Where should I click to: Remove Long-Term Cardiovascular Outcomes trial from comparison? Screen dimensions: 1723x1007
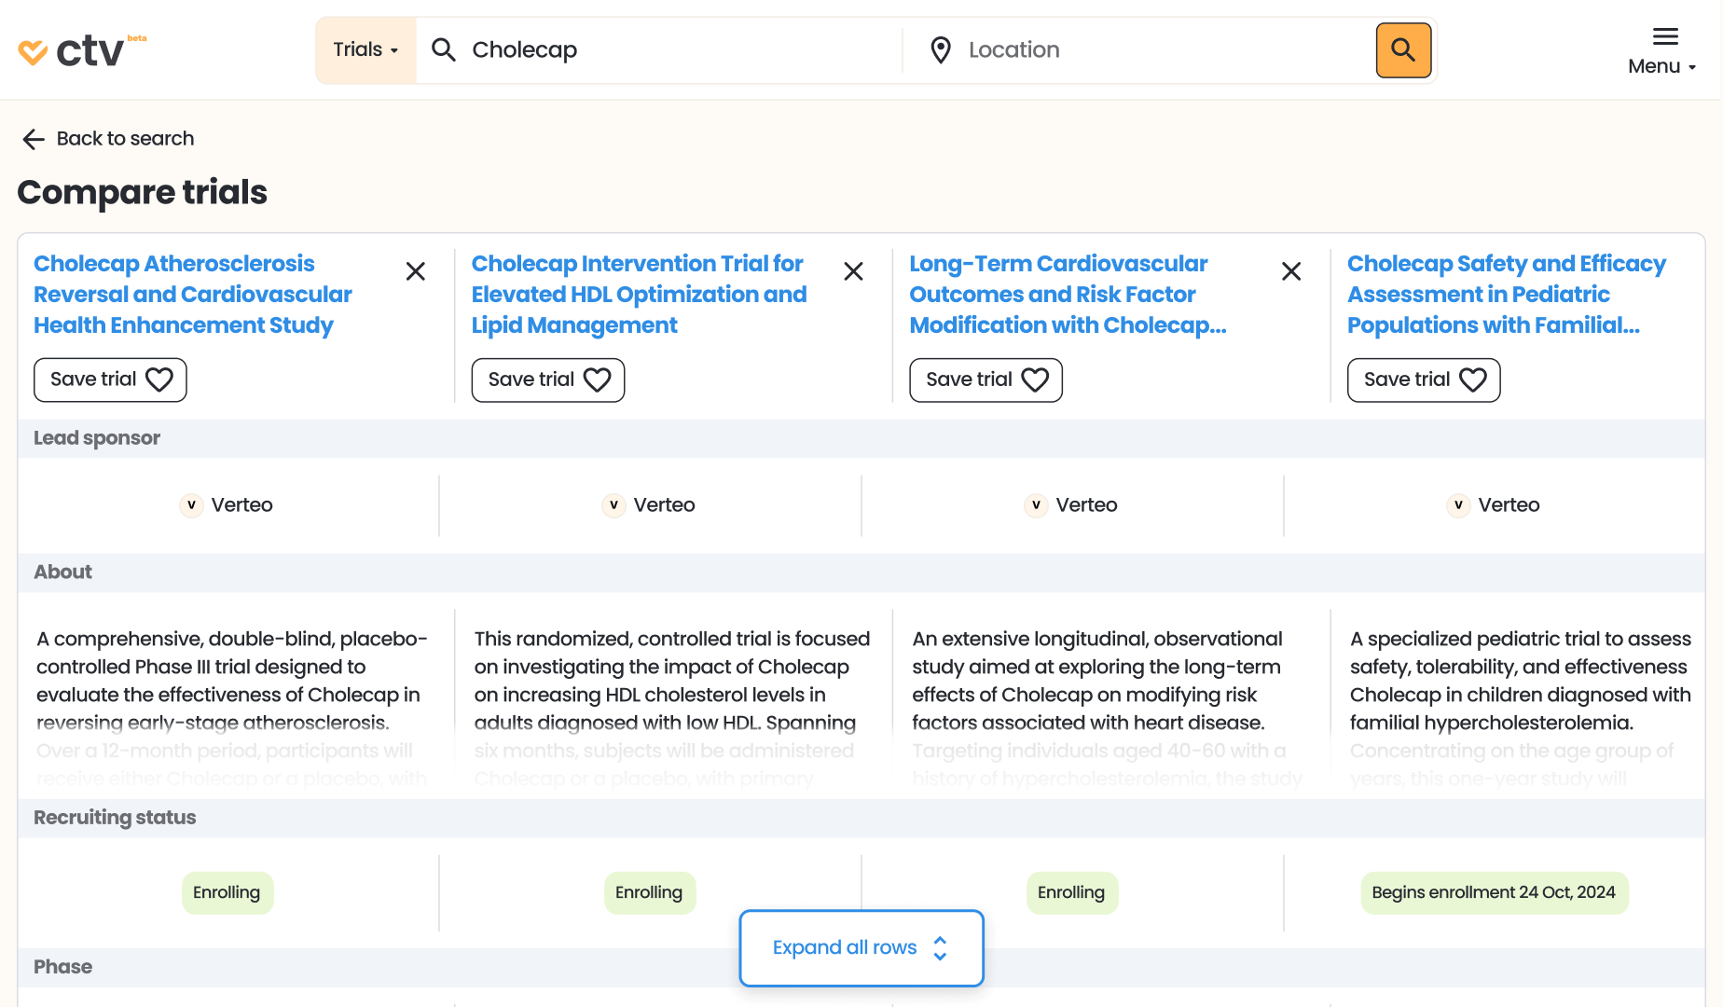click(x=1291, y=271)
